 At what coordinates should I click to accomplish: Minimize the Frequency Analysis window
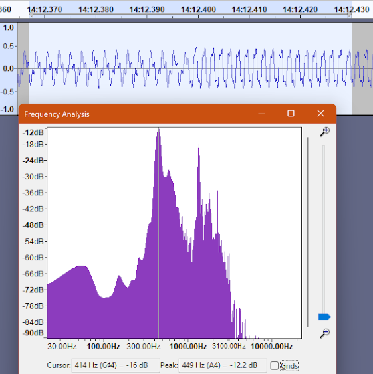[x=261, y=114]
